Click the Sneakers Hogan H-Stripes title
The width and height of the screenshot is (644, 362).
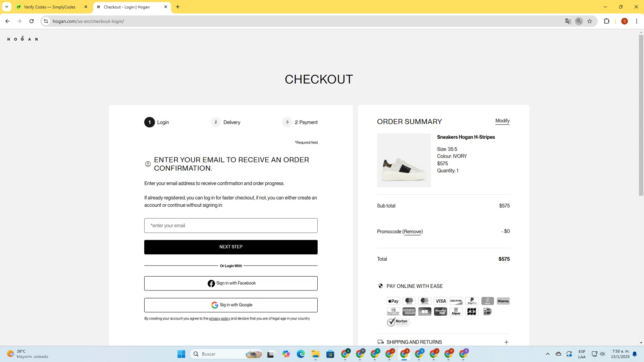pyautogui.click(x=466, y=137)
